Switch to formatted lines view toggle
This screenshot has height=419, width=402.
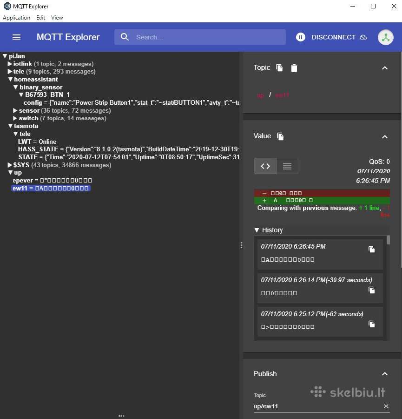point(287,166)
